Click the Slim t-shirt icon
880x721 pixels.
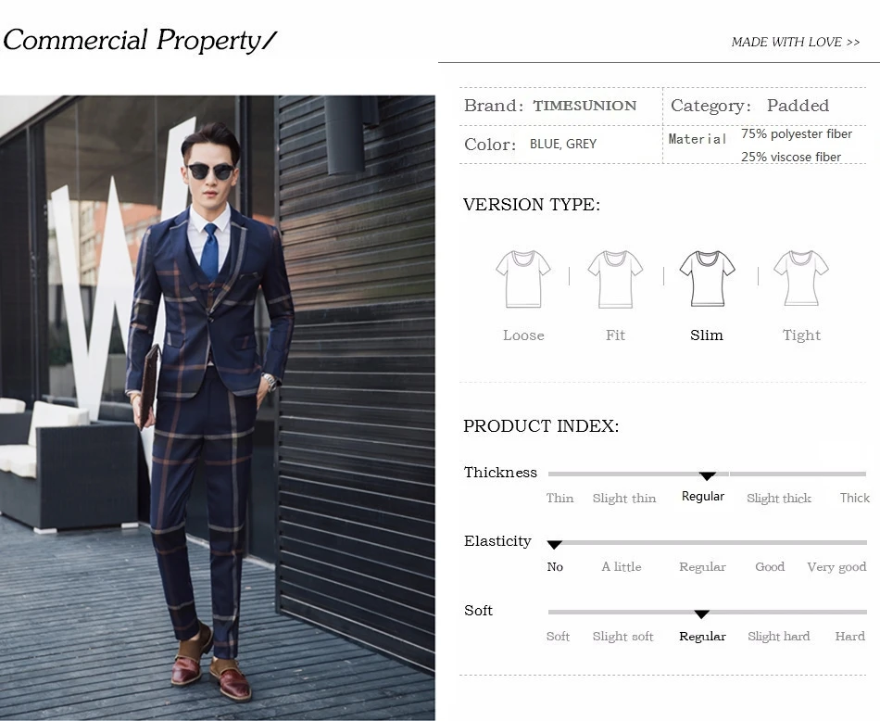pos(707,279)
